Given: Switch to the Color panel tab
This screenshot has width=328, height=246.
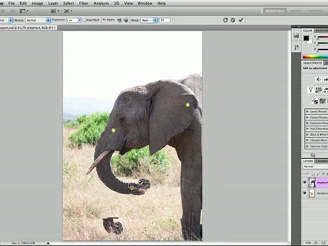Looking at the screenshot, I should click(x=307, y=31).
